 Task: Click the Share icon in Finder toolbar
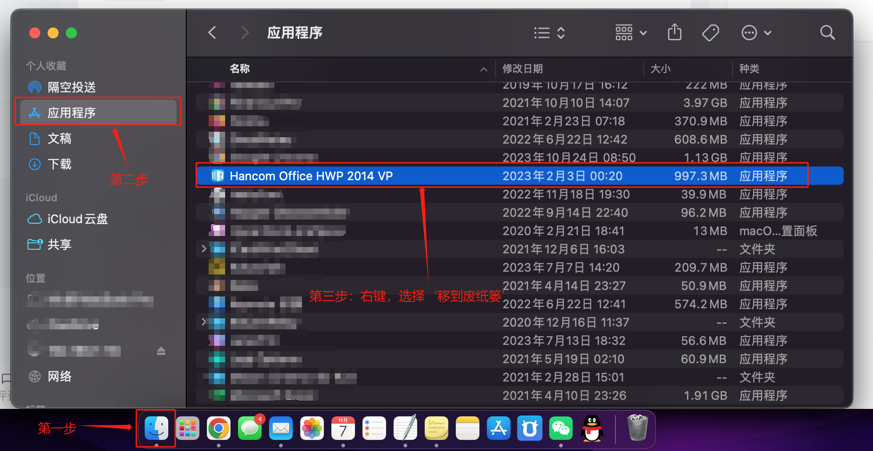[674, 33]
